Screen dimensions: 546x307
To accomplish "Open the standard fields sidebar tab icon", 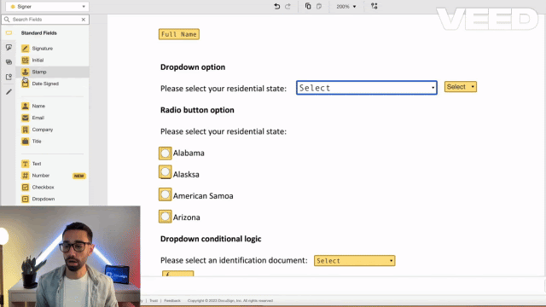I will click(9, 32).
